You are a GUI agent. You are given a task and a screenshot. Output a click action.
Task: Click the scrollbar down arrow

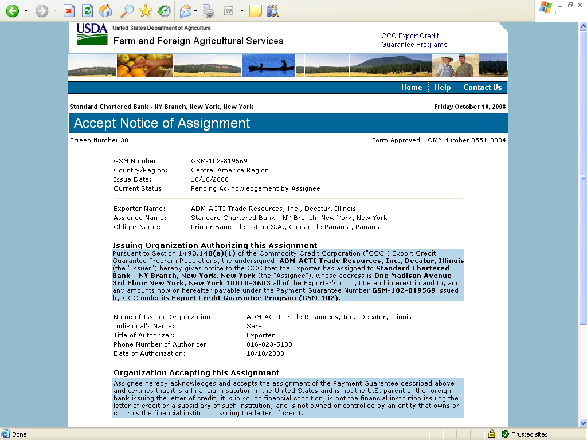pyautogui.click(x=583, y=423)
